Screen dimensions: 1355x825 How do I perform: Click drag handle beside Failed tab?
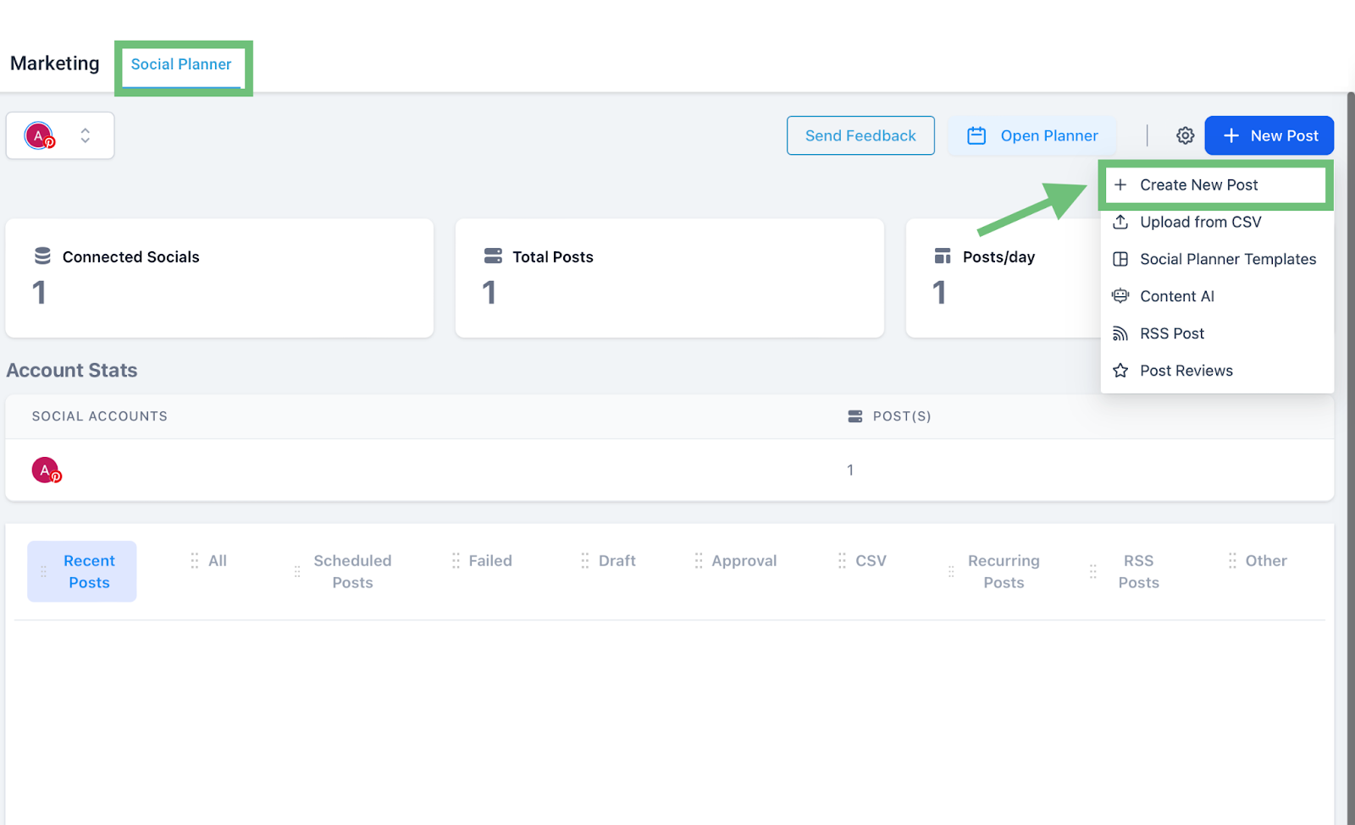(456, 560)
